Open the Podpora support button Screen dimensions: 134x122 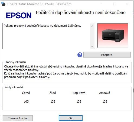[x=107, y=55]
